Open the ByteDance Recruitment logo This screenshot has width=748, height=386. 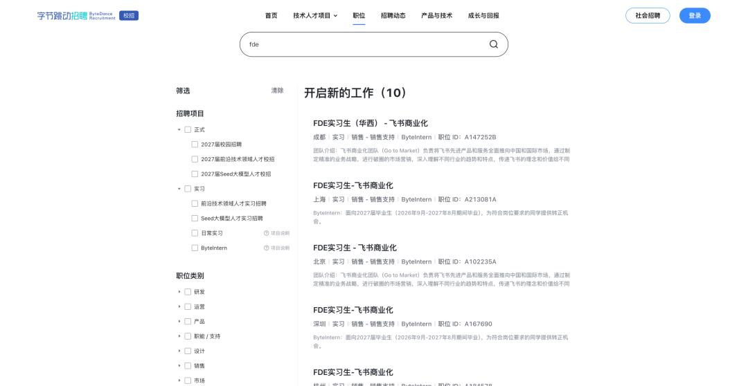(76, 16)
